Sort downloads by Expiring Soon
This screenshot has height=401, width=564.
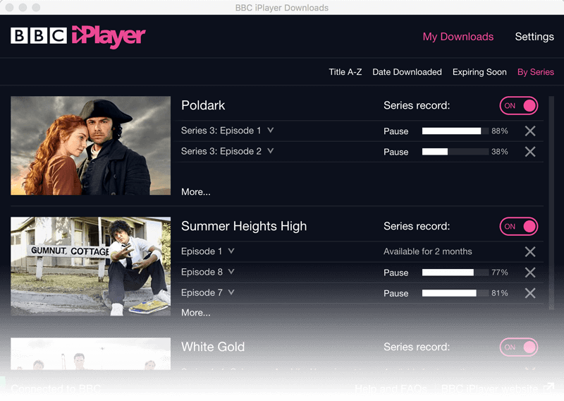coord(479,72)
